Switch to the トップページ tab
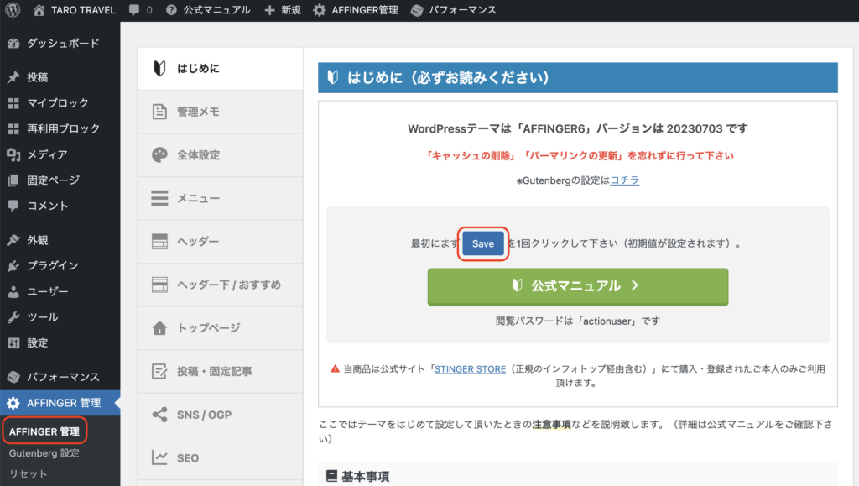859x486 pixels. point(221,327)
